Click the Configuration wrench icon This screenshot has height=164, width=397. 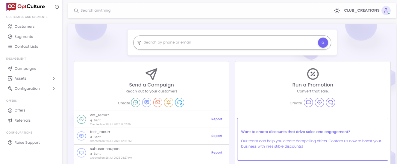coord(10,89)
